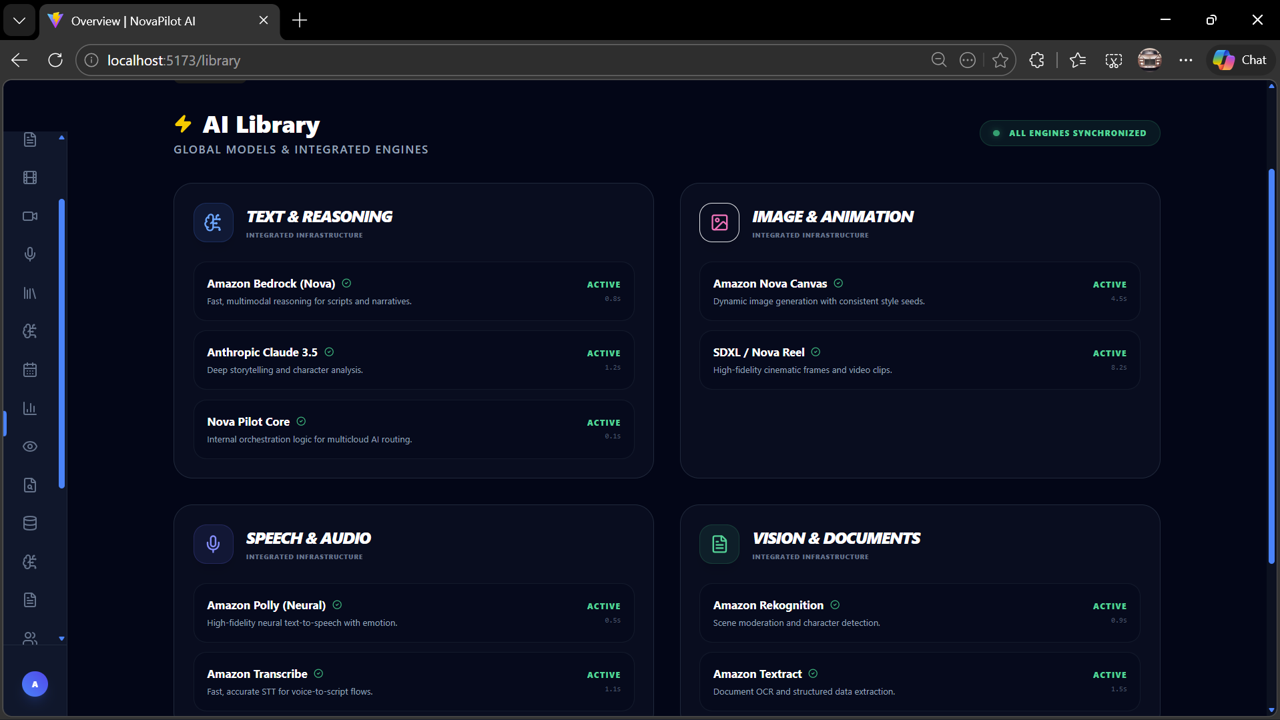Open the circled ellipsis address bar menu
Screen dimensions: 1280x720
tap(968, 60)
